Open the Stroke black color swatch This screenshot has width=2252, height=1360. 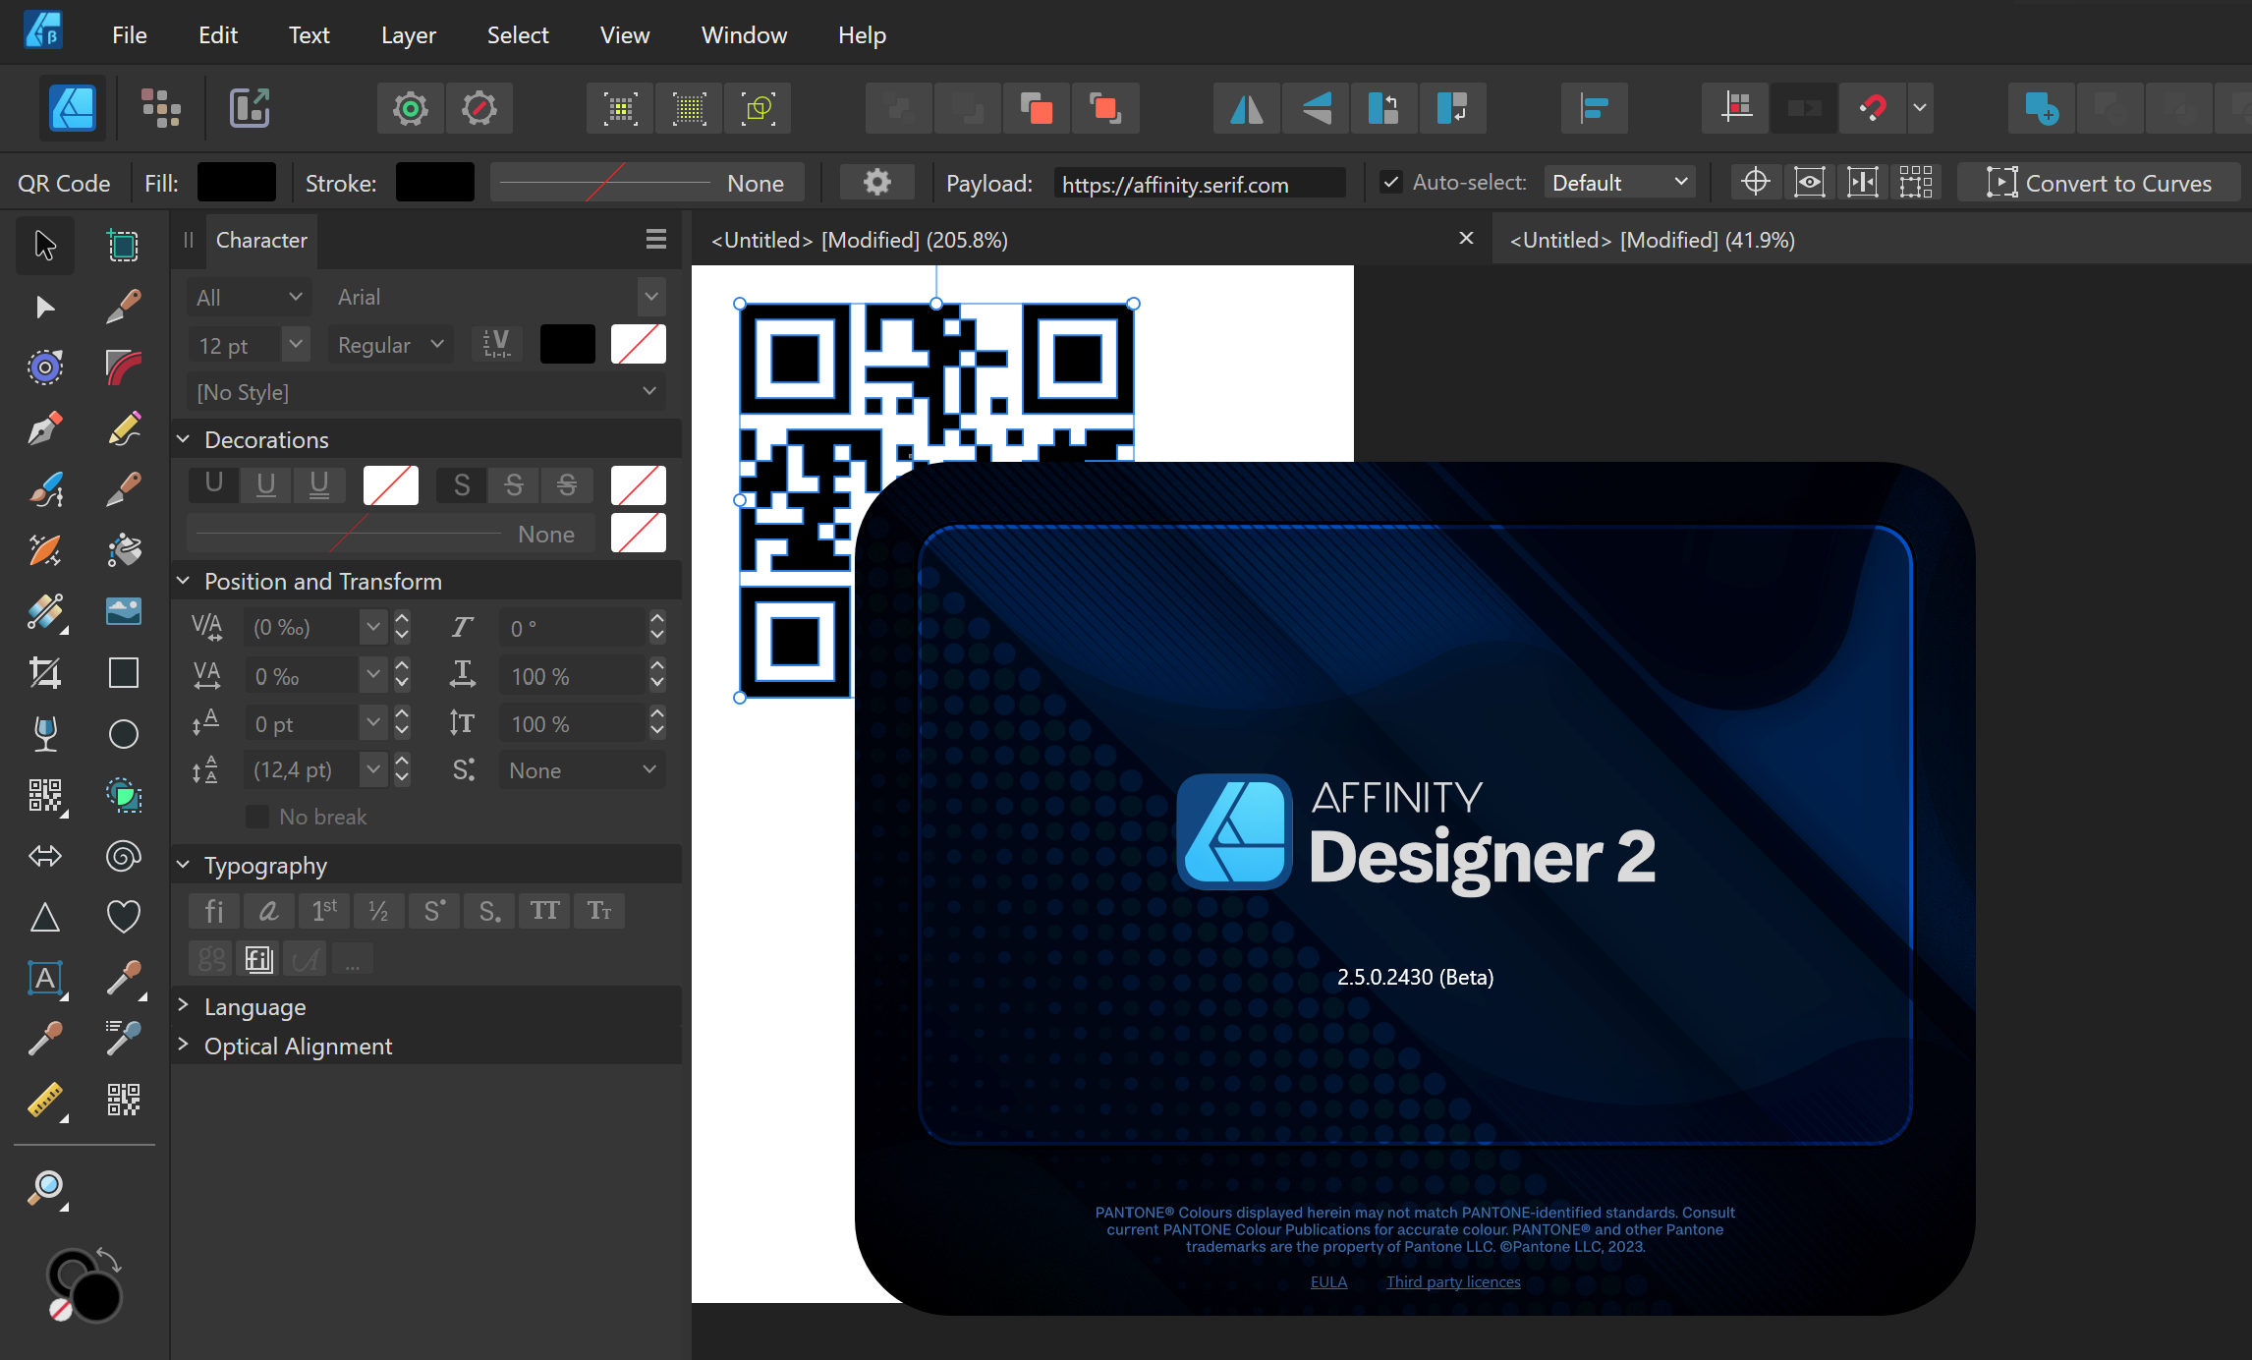(435, 183)
